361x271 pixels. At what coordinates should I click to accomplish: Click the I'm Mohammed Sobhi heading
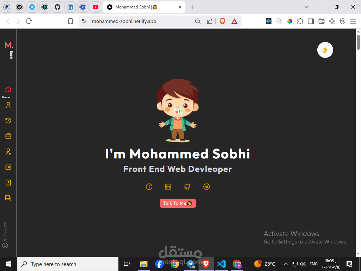coord(178,153)
